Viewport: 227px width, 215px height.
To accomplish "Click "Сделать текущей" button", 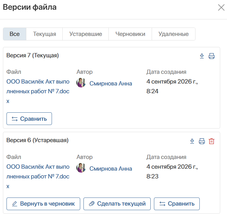I will [x=117, y=204].
